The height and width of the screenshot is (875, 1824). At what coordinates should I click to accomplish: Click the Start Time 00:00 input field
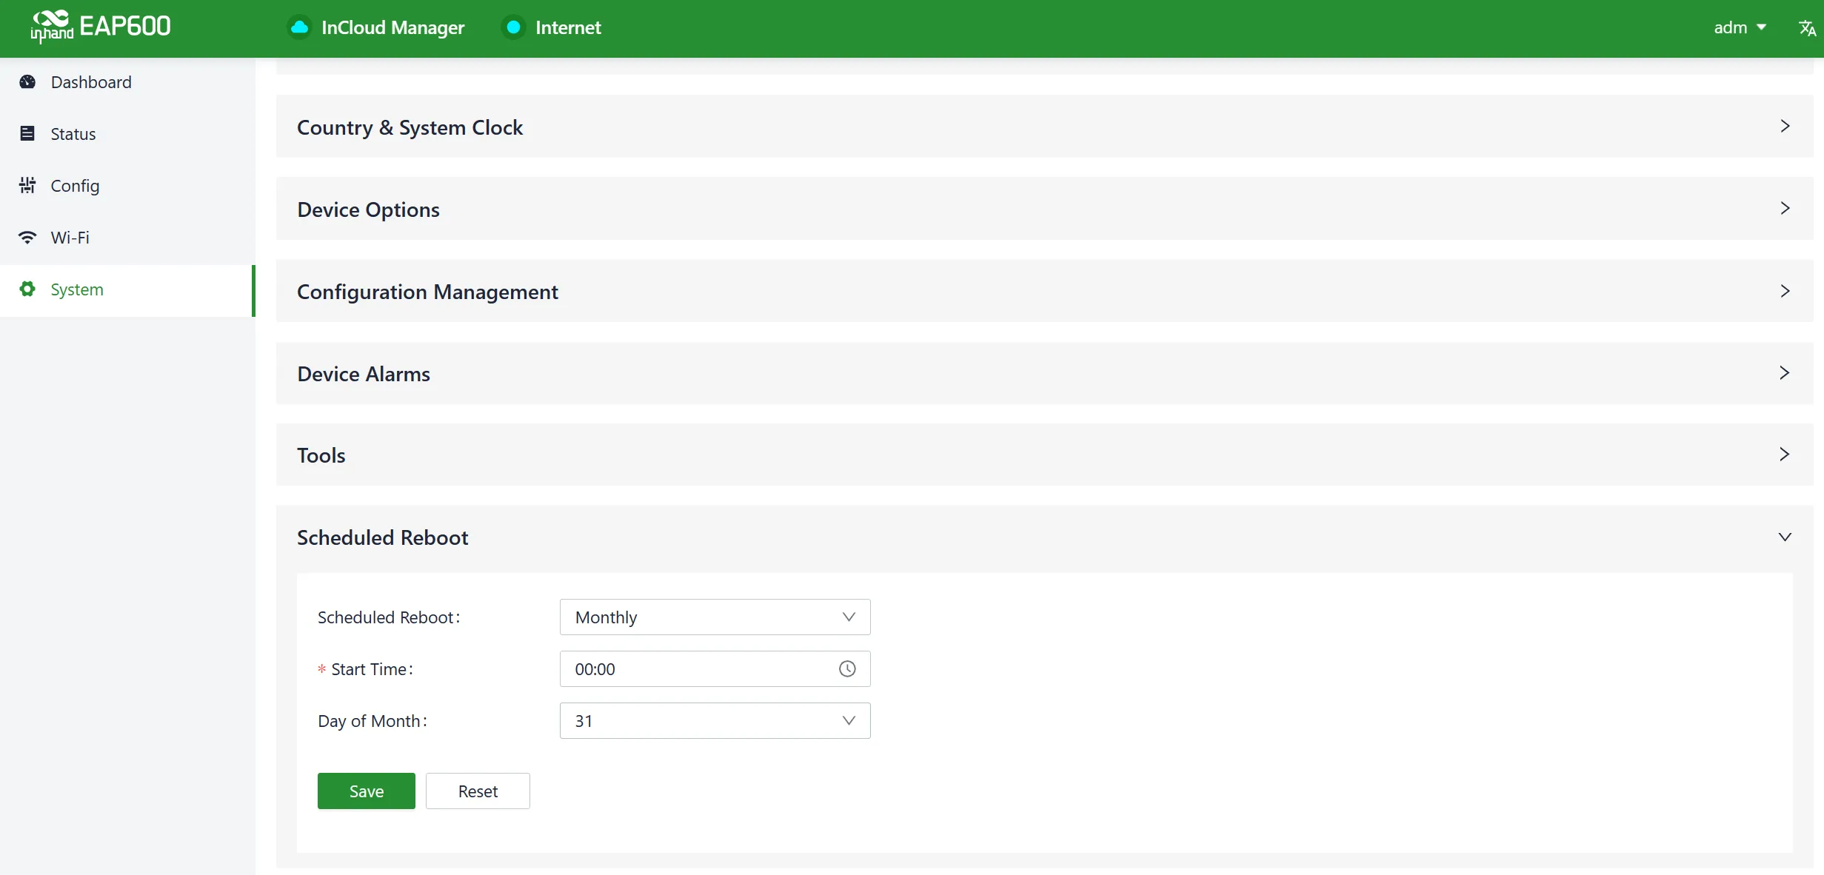(x=715, y=668)
